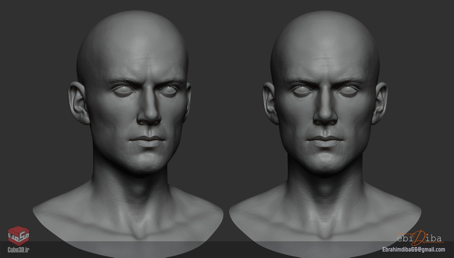This screenshot has height=258, width=454.
Task: Click the Cube3D red cube logo
Action: coord(18,236)
